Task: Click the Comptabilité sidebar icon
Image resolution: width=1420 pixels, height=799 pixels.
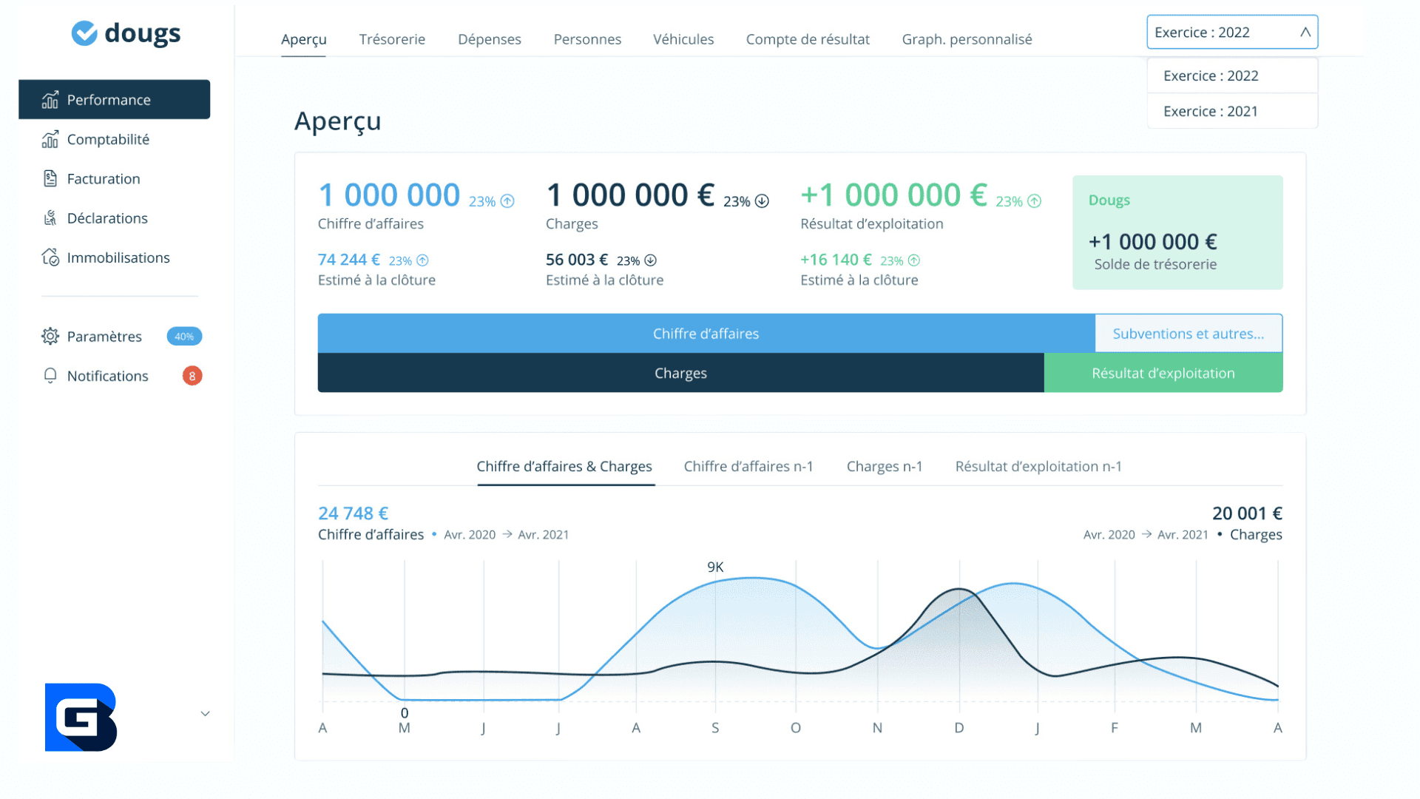Action: click(50, 139)
